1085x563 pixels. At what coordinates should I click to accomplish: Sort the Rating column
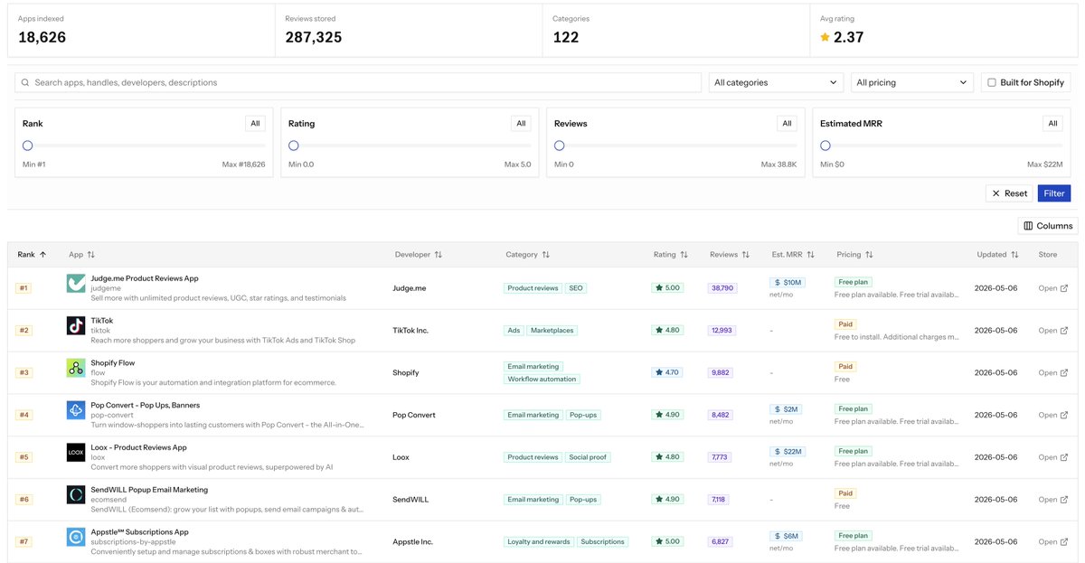tap(684, 255)
